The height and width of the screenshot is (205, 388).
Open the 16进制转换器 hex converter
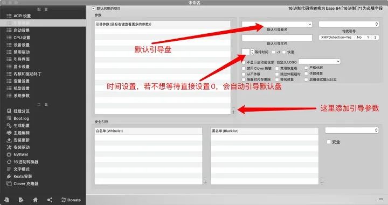[x=22, y=162]
